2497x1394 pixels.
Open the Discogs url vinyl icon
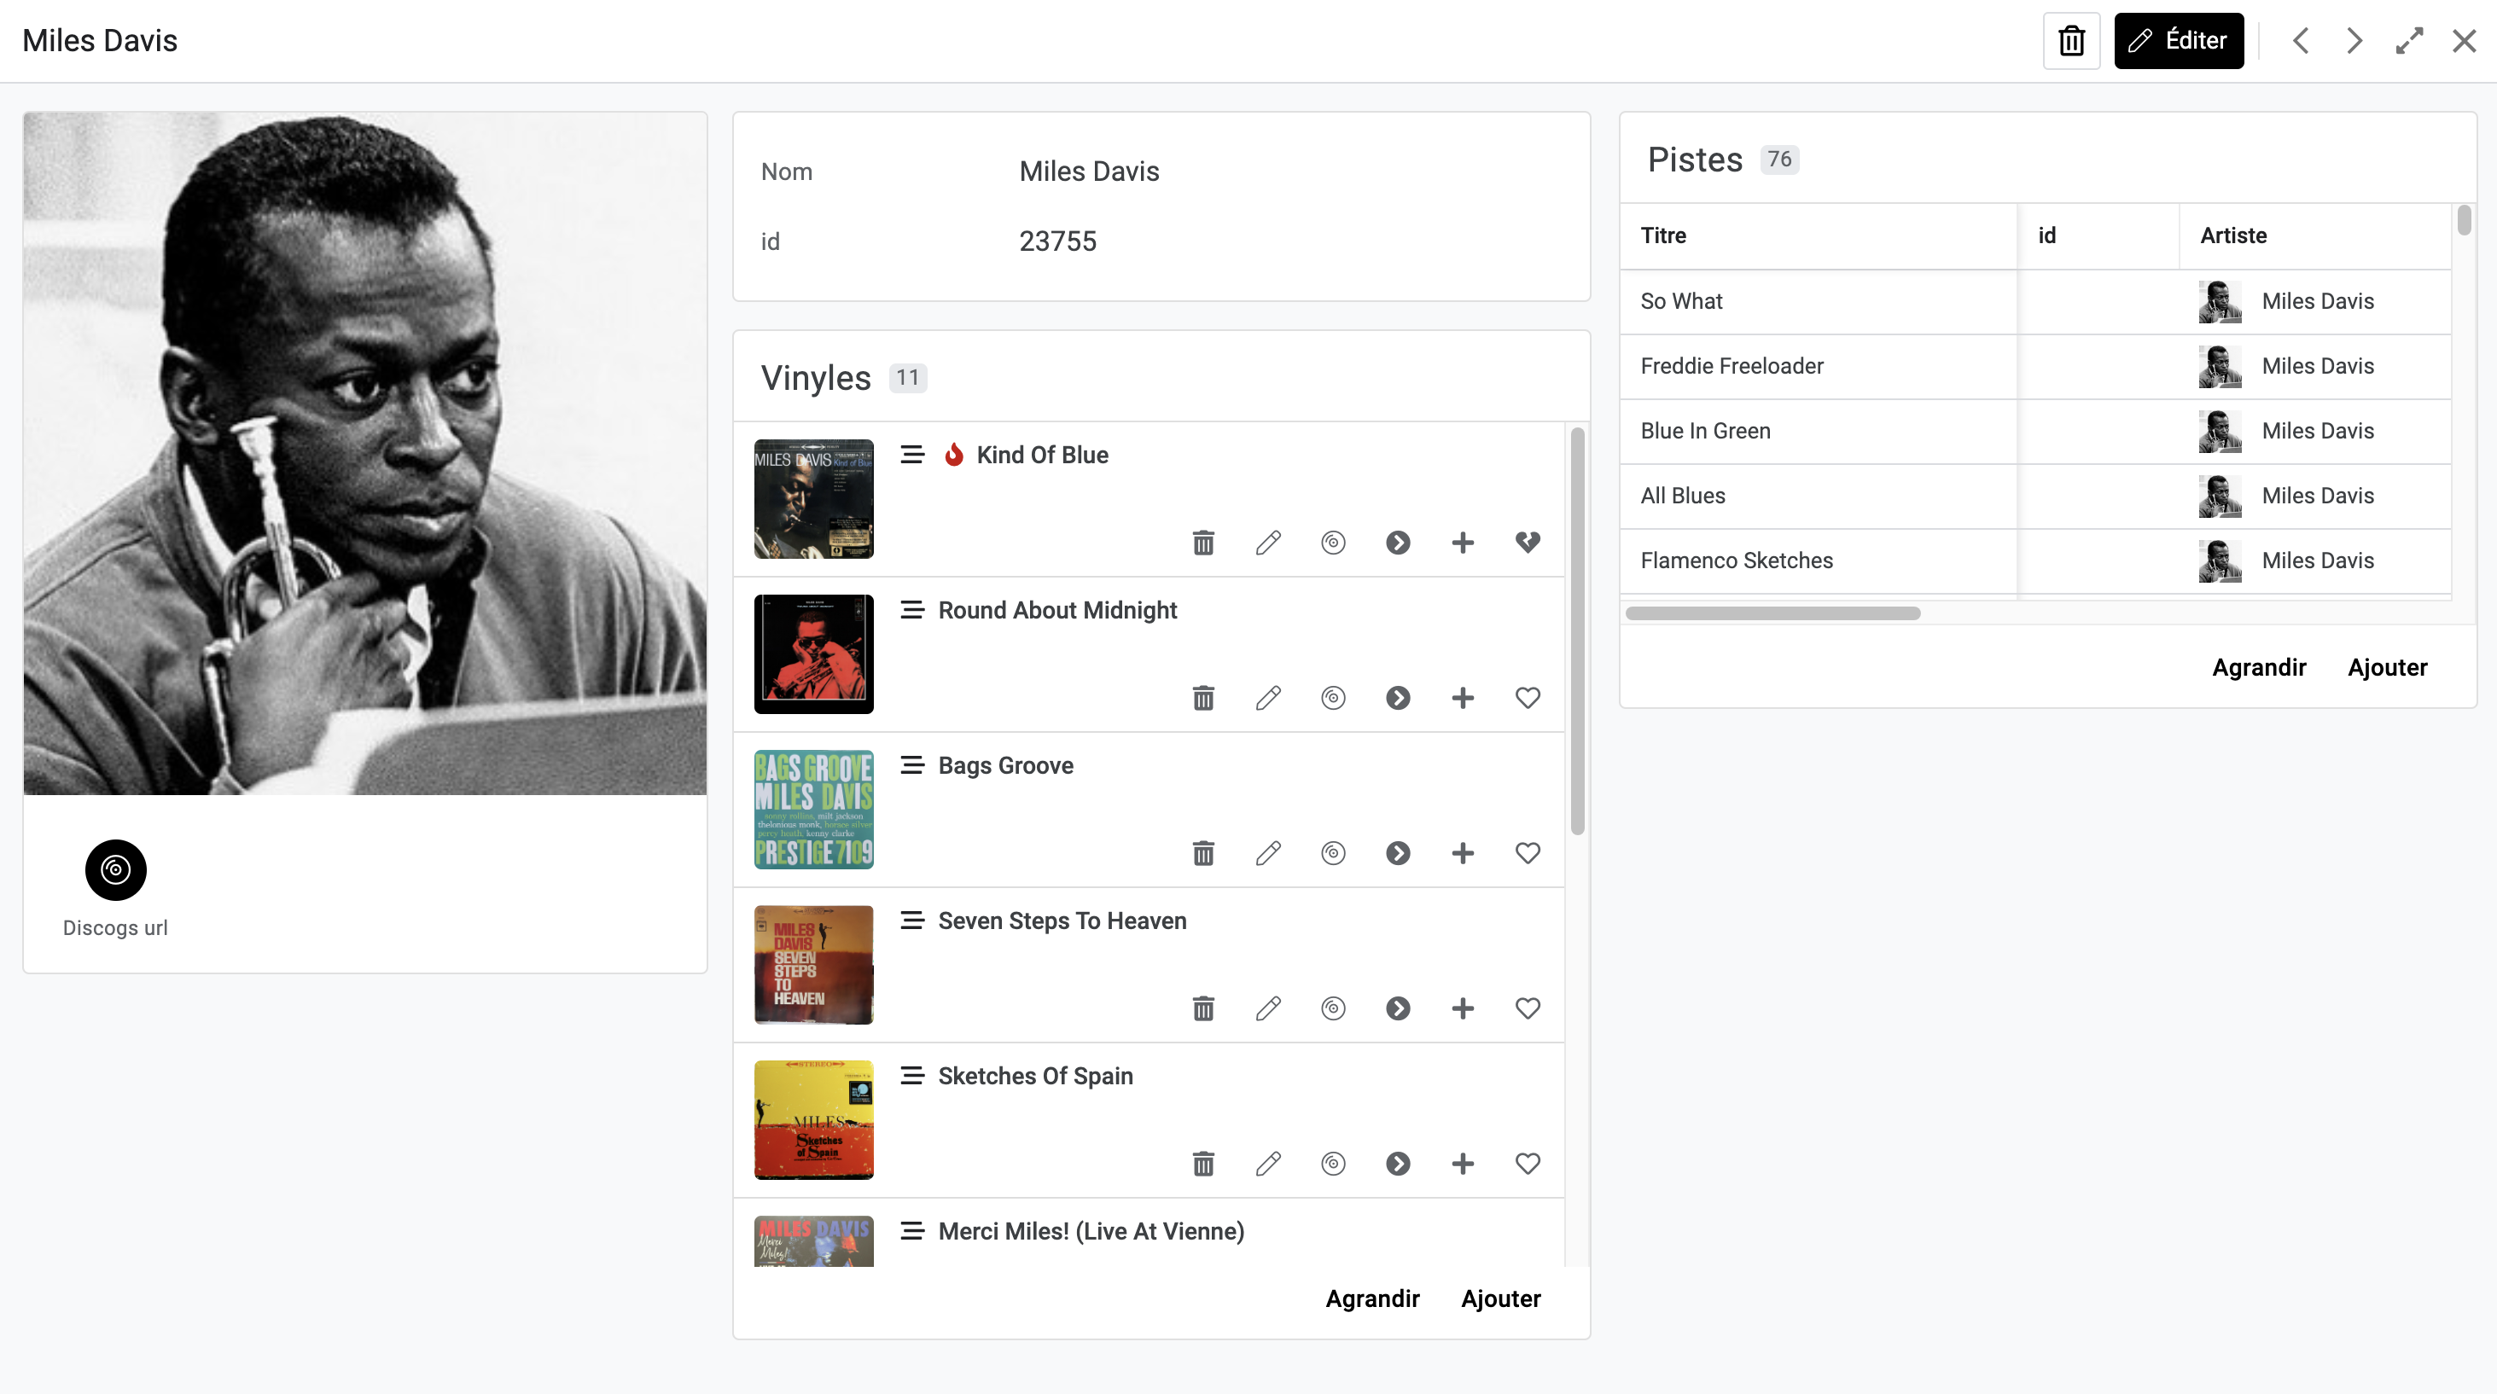click(115, 869)
